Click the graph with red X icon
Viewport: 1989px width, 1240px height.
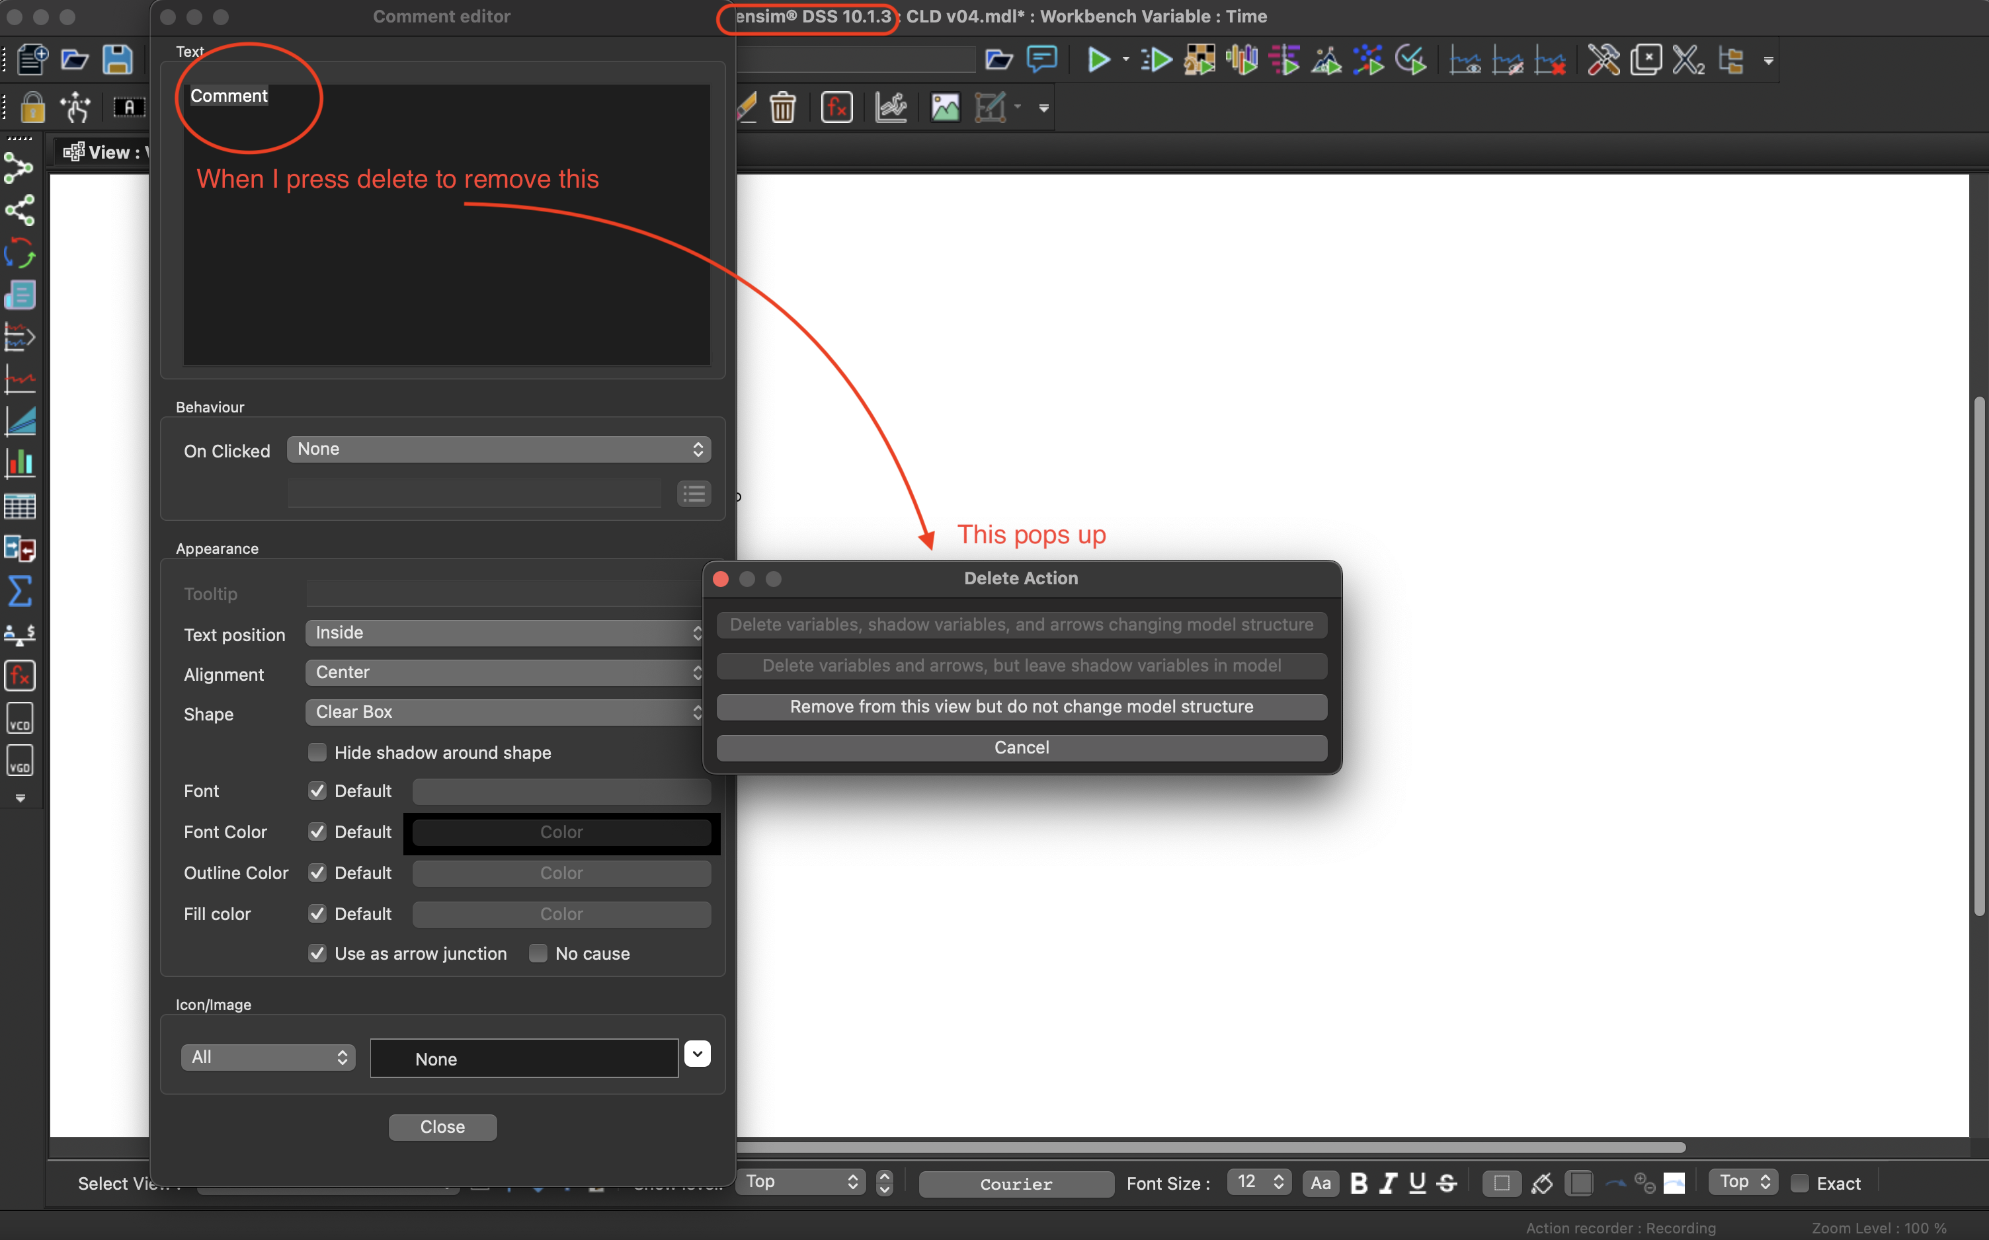pos(1549,60)
